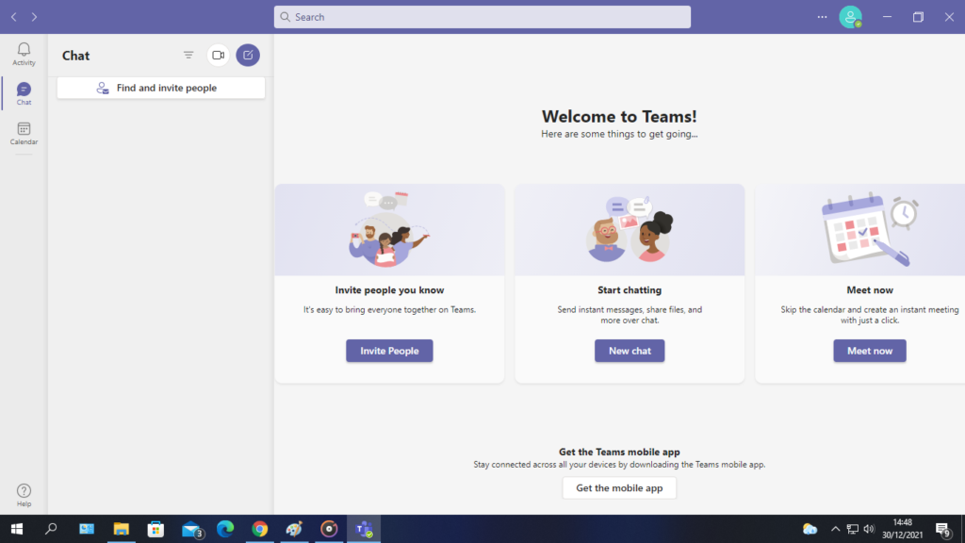Open Settings and more ellipsis menu

point(822,17)
